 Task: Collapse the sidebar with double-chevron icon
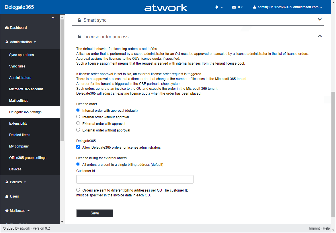coord(53,17)
